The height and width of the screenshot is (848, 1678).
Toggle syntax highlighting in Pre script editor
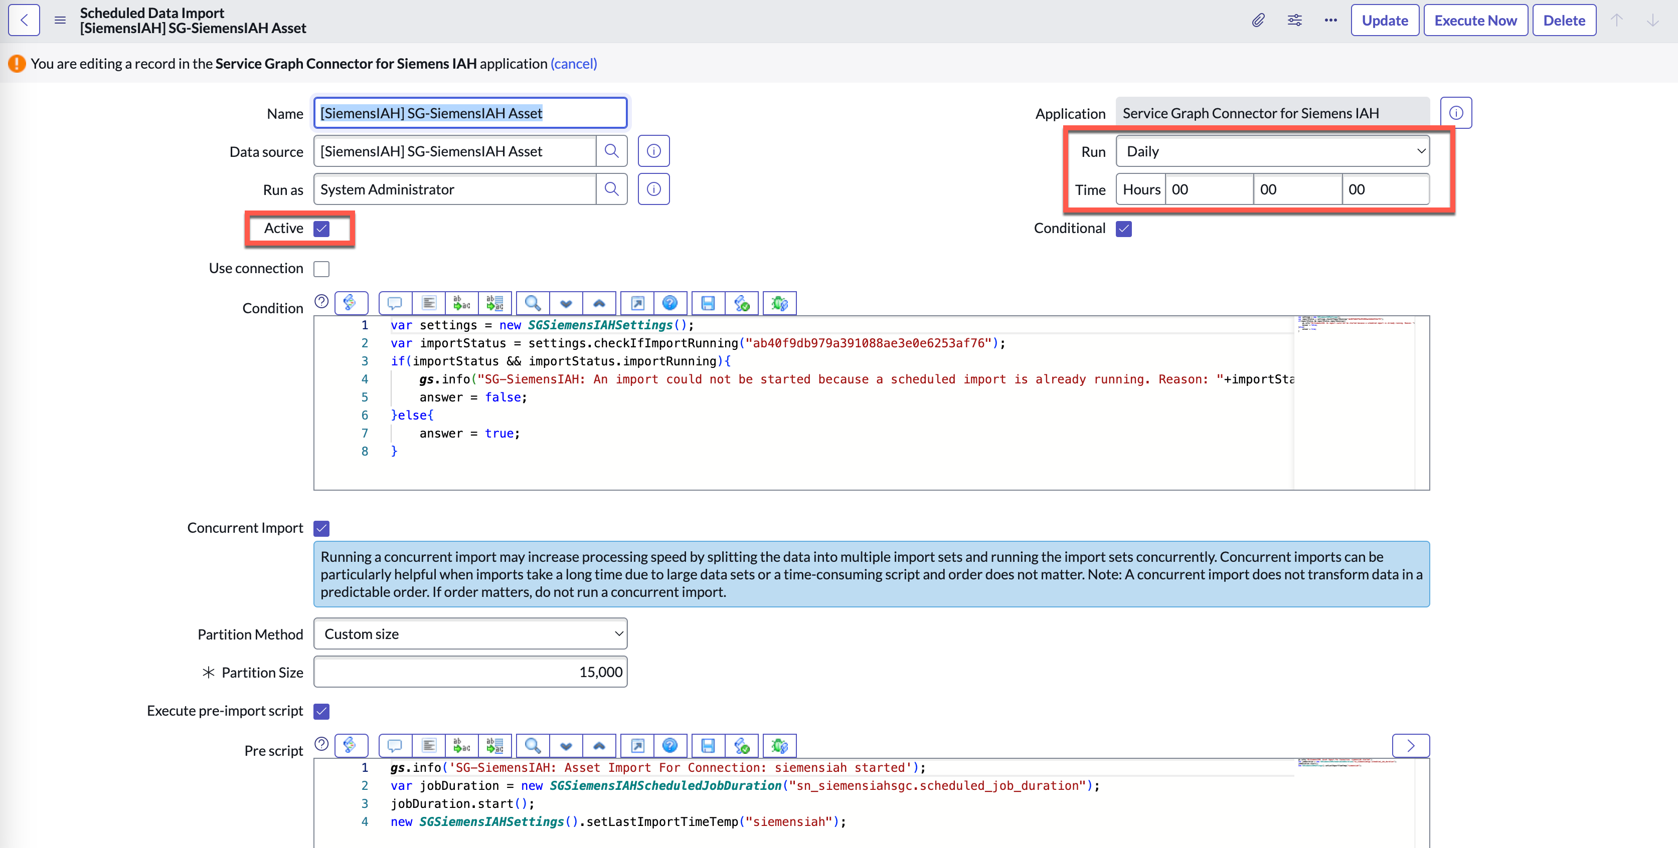point(351,746)
